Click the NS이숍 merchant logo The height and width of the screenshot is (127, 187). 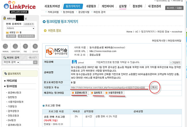coord(57,51)
